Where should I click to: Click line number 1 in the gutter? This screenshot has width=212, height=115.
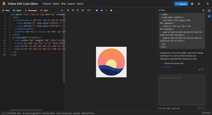(x=5, y=15)
